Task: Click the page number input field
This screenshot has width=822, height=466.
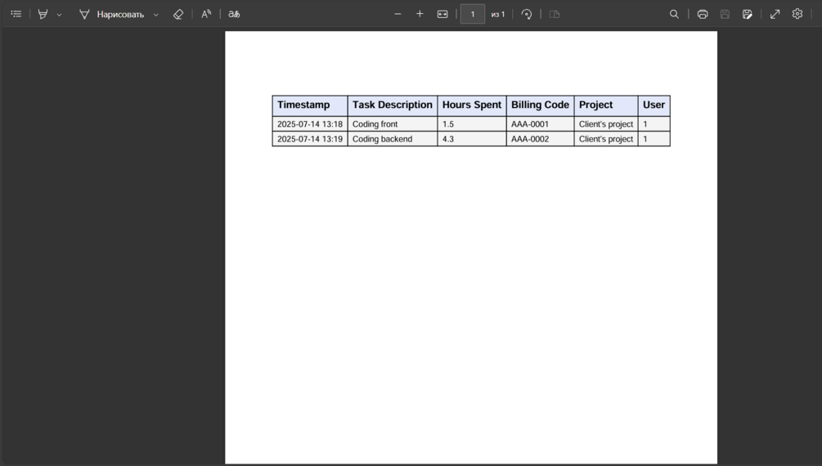Action: click(x=472, y=14)
